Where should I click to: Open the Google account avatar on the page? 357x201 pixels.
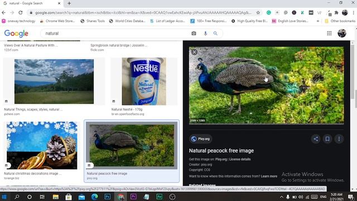click(x=342, y=33)
